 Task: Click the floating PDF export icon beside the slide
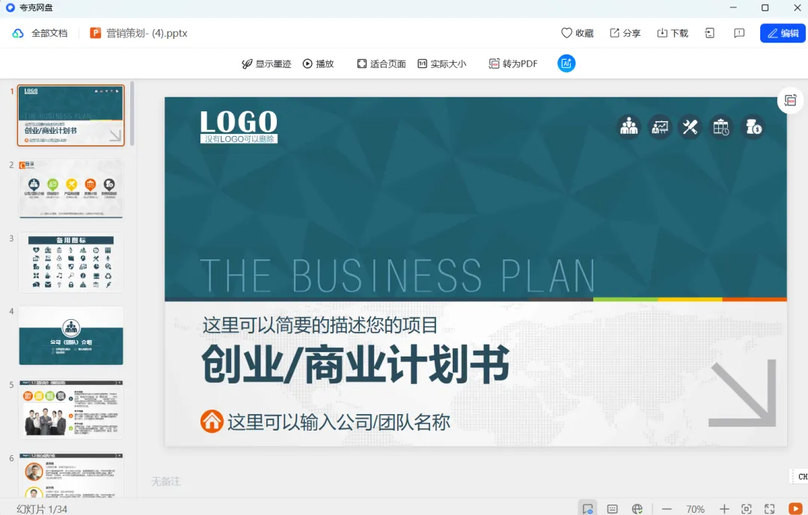click(790, 100)
